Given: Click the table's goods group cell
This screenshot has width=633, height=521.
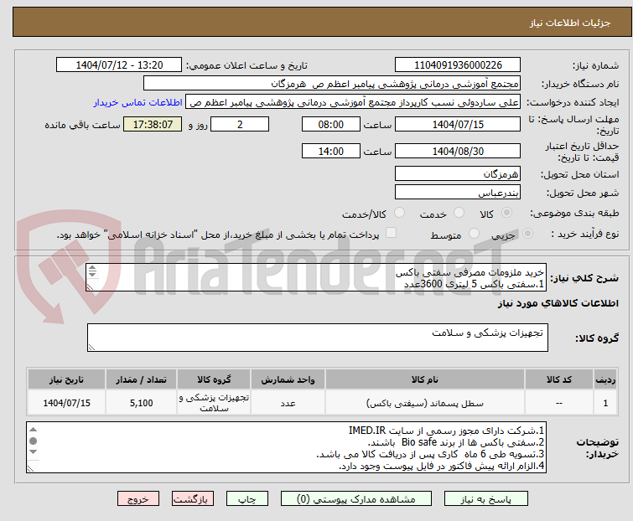Looking at the screenshot, I should coord(214,402).
